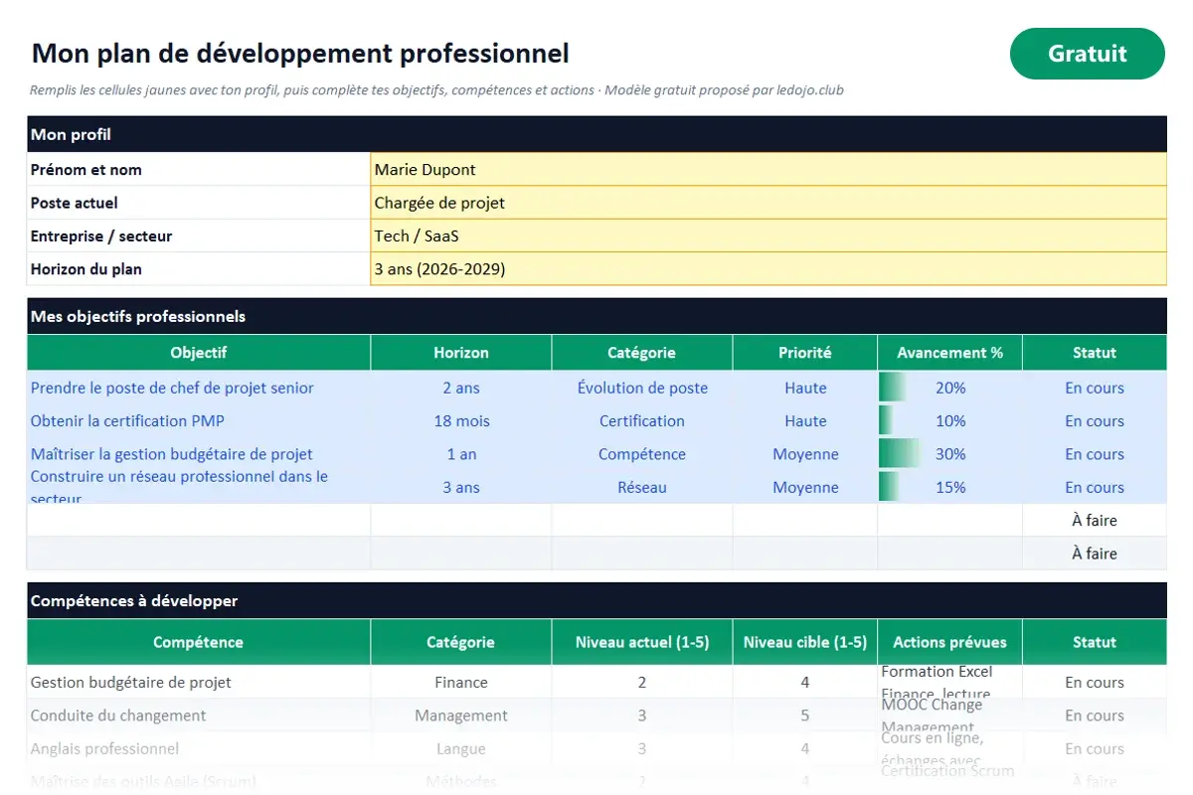Select the Compétences à développer header

(596, 600)
